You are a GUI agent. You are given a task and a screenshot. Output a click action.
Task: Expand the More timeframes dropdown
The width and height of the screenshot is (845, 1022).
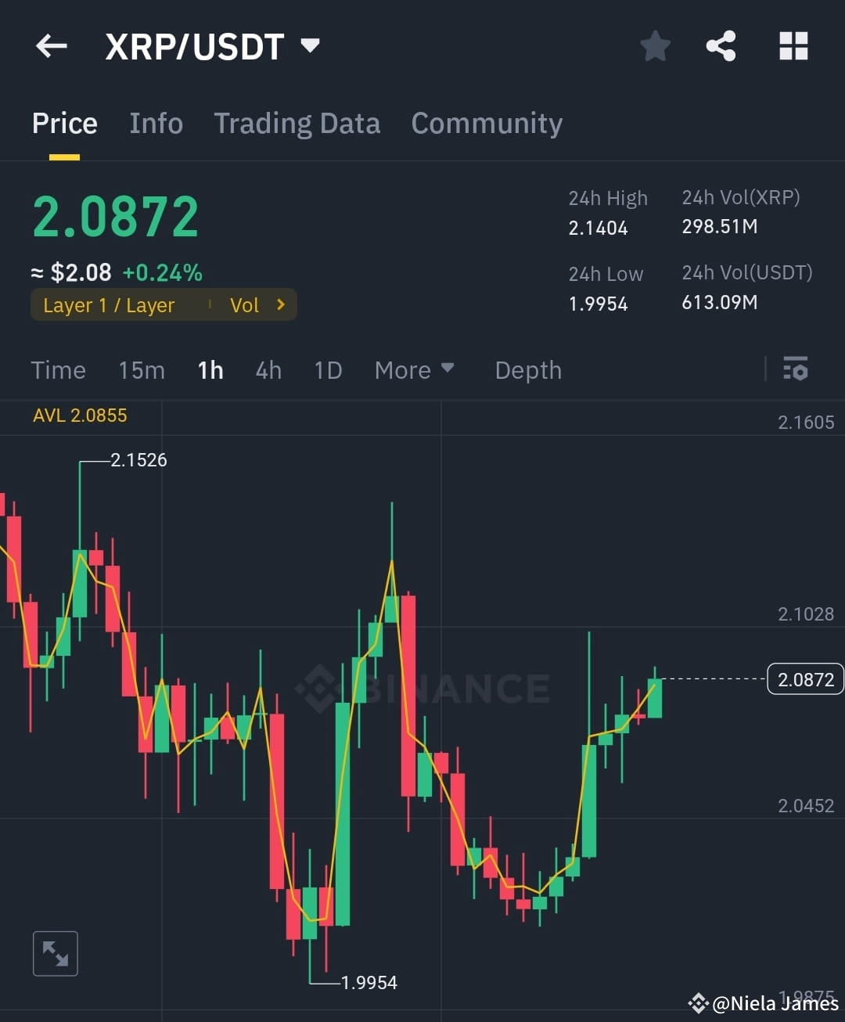click(x=414, y=369)
